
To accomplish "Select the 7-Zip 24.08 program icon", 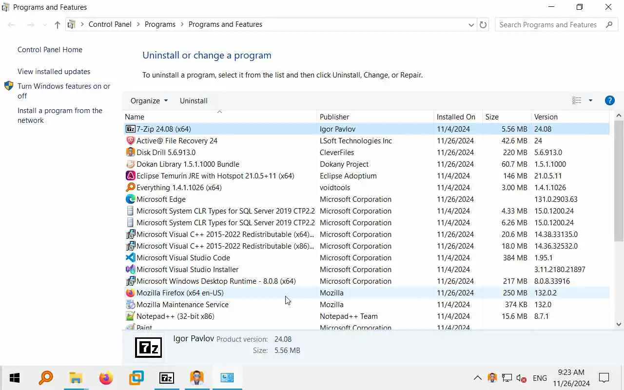I will (x=131, y=129).
